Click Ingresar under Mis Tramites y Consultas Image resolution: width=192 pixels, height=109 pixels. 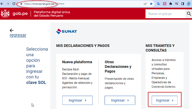coord(164,100)
